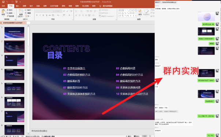Screen dimensions: 221x137
Task: Decrease the list indent level
Action: pos(88,11)
